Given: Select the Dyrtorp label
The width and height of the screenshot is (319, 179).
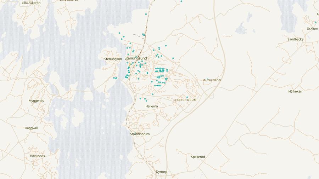Looking at the screenshot, I should tap(161, 172).
